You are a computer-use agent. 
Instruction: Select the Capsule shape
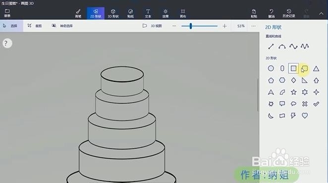(282, 68)
